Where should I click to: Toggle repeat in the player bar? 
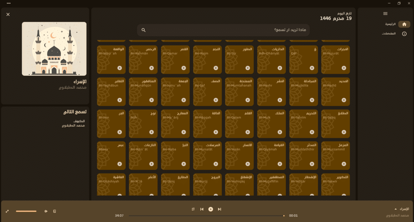193,209
